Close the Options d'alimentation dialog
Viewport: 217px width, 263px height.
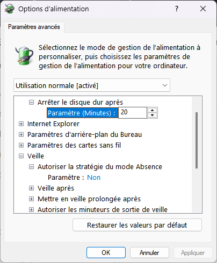[x=203, y=9]
